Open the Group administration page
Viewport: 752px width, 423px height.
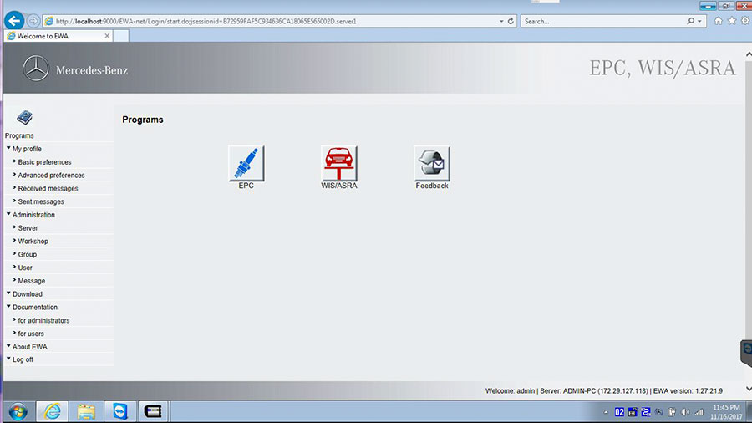(28, 254)
